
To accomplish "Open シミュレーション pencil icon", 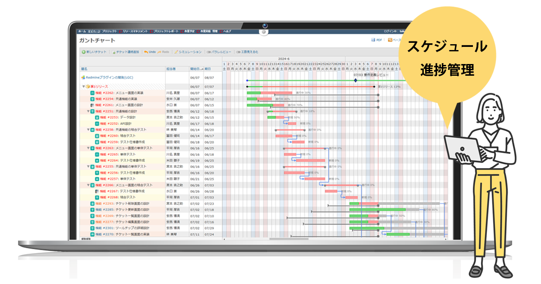I will pyautogui.click(x=176, y=52).
